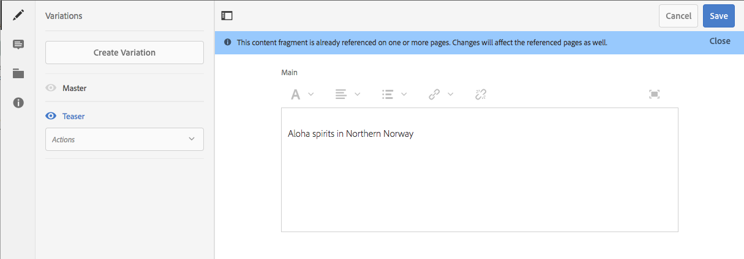Click the Create Variation button
The width and height of the screenshot is (744, 259).
tap(124, 53)
